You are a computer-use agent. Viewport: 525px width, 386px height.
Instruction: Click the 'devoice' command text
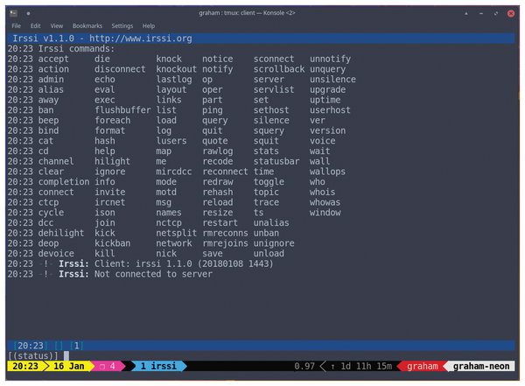(x=56, y=253)
